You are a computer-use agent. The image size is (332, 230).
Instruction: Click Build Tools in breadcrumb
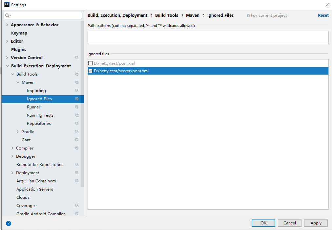coord(167,15)
